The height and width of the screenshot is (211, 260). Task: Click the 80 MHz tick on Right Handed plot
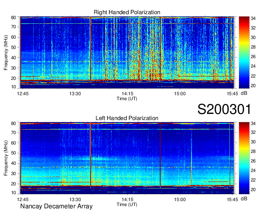[13, 18]
